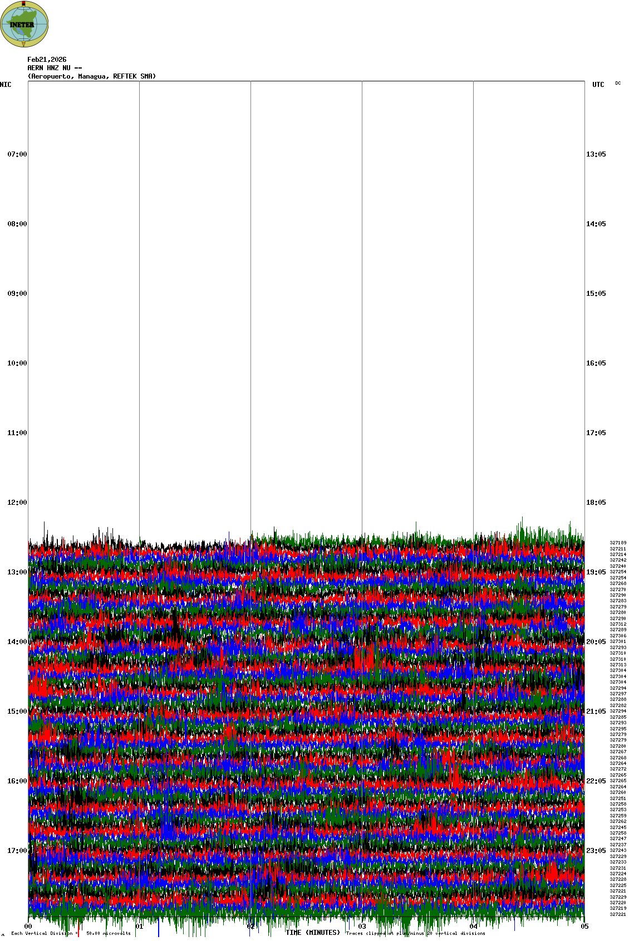Click the 03 minute mark on bottom axis
Image resolution: width=629 pixels, height=941 pixels.
point(362,927)
